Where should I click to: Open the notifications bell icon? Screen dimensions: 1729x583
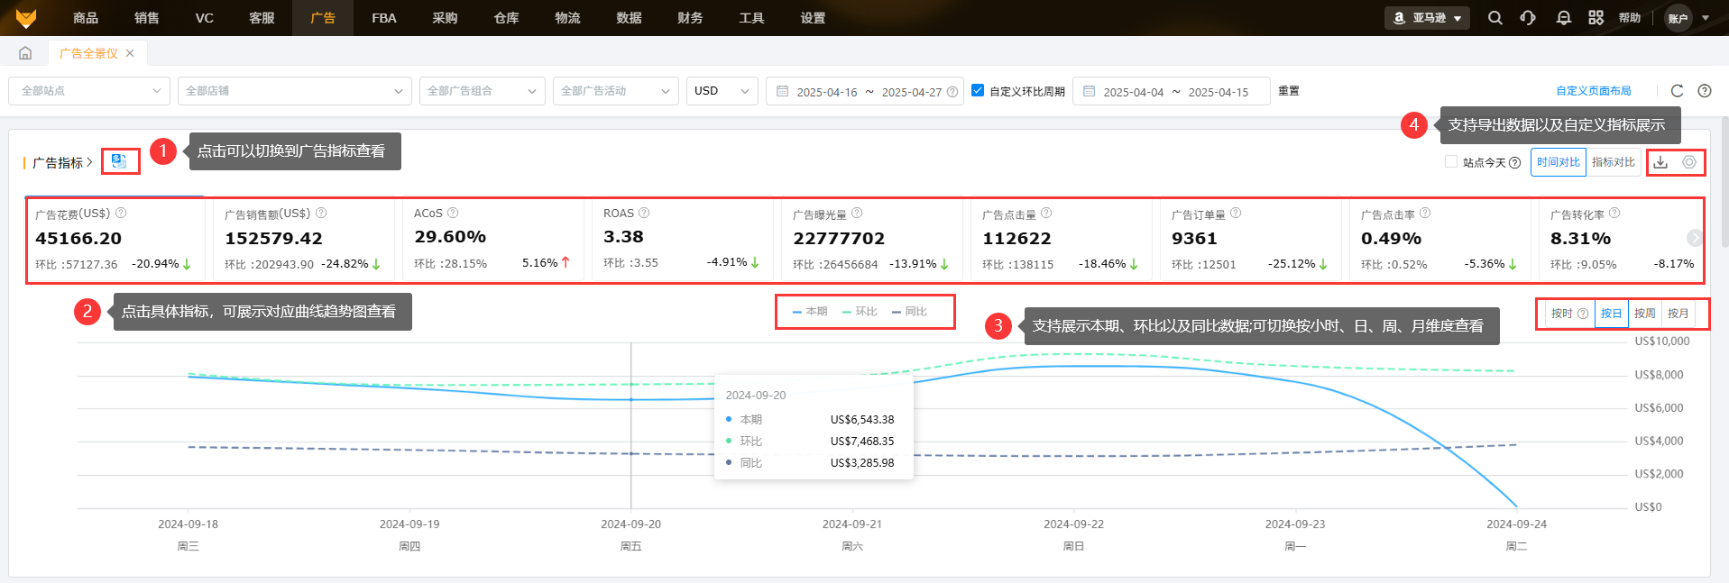(1564, 18)
